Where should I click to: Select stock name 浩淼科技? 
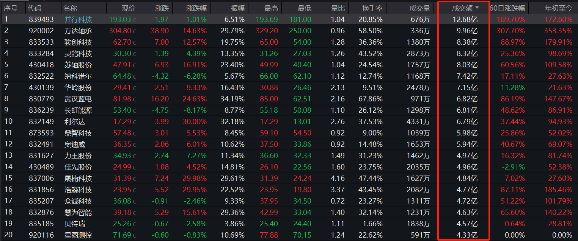(78, 190)
